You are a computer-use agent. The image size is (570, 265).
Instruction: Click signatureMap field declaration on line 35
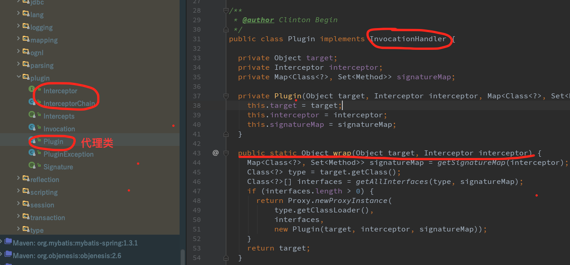[x=424, y=77]
